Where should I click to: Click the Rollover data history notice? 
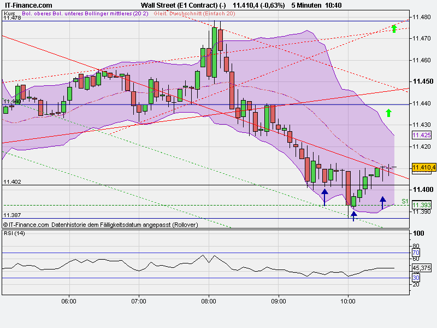click(x=101, y=224)
